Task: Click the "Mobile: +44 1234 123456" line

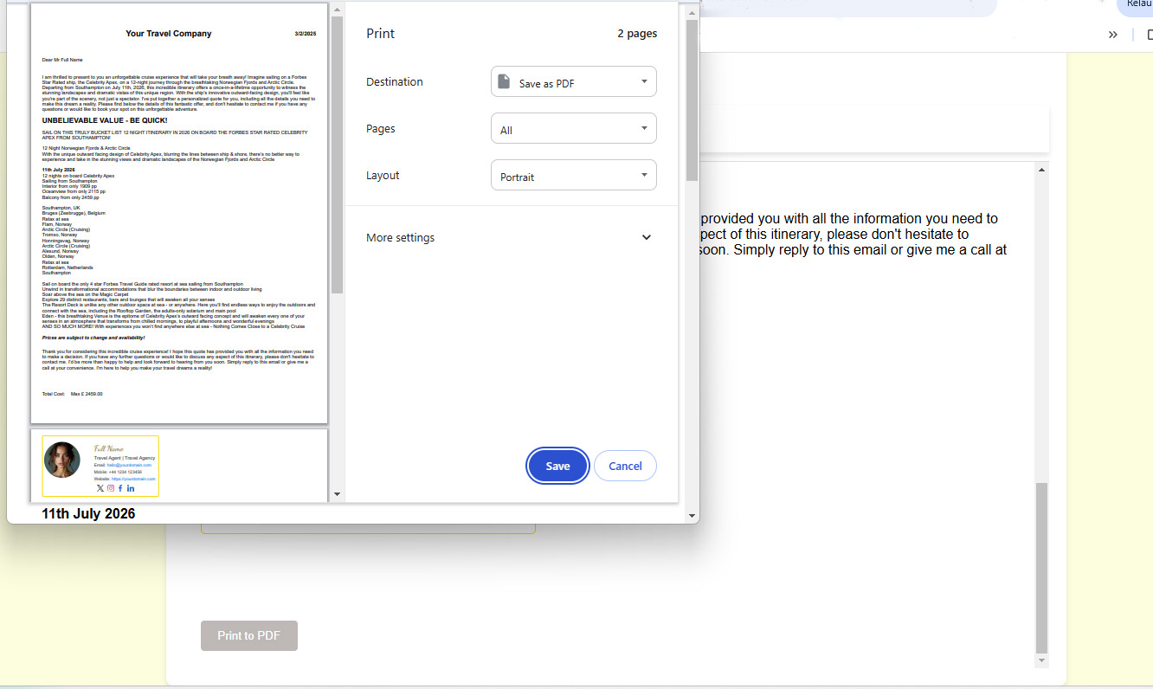Action: [118, 472]
